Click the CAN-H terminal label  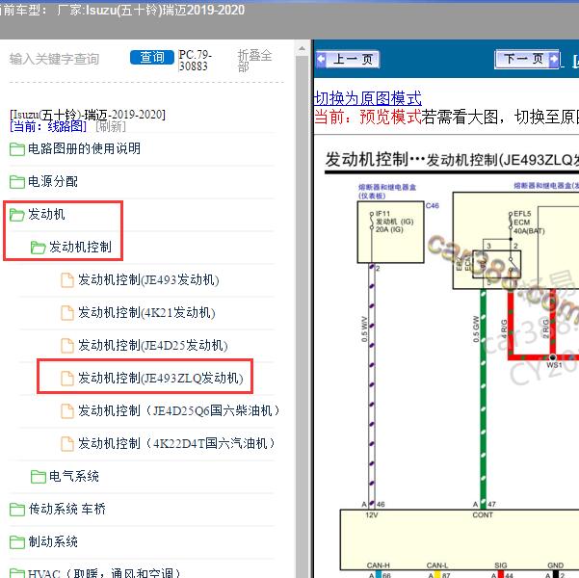click(378, 565)
